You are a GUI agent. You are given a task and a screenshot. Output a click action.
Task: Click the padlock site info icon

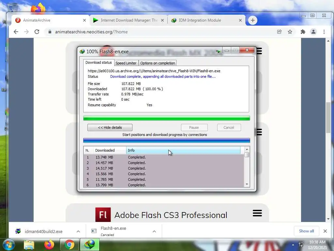click(50, 32)
